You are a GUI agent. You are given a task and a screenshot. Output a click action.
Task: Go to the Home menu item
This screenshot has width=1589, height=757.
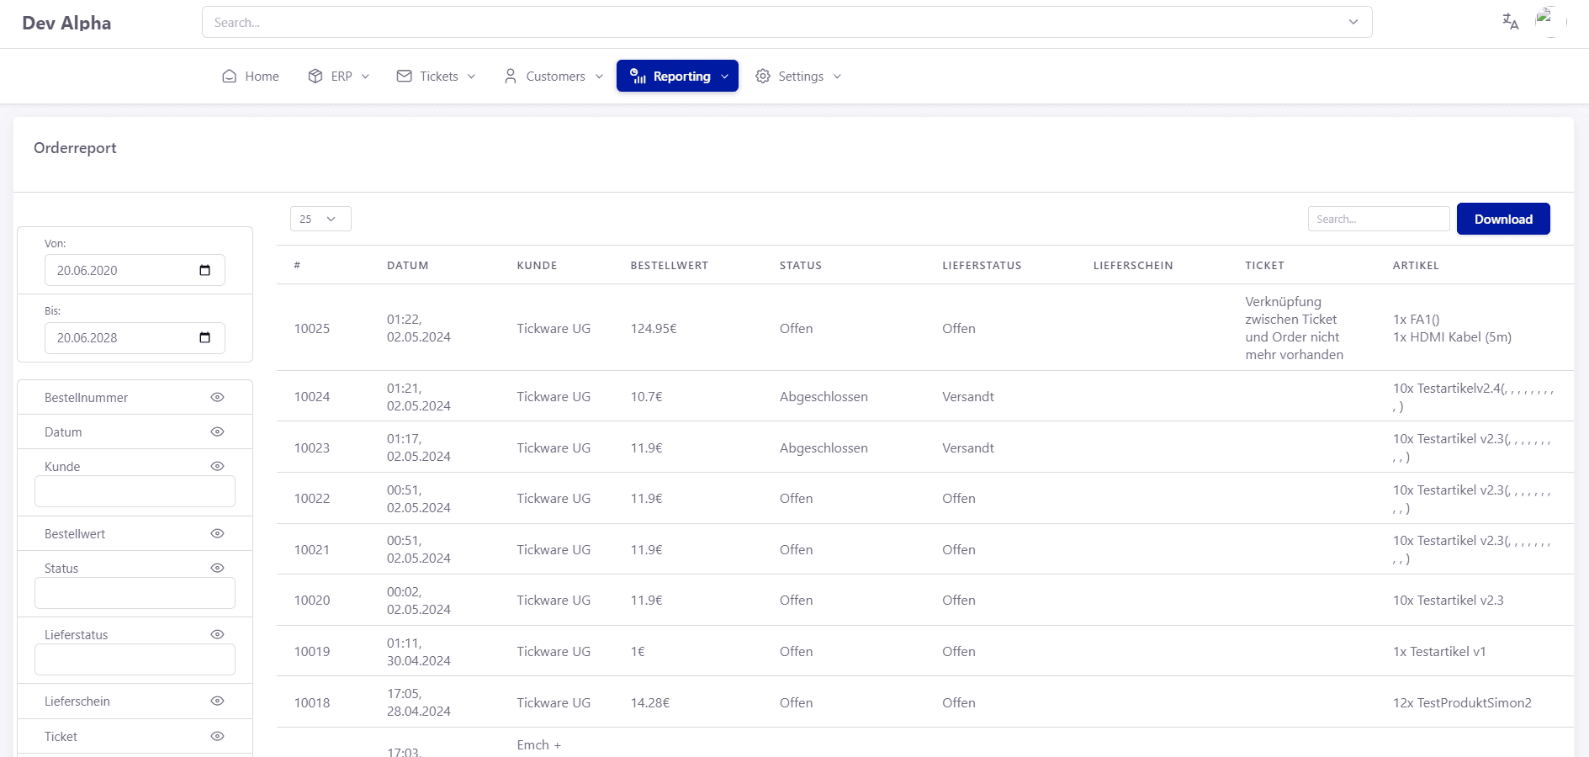[x=250, y=77]
